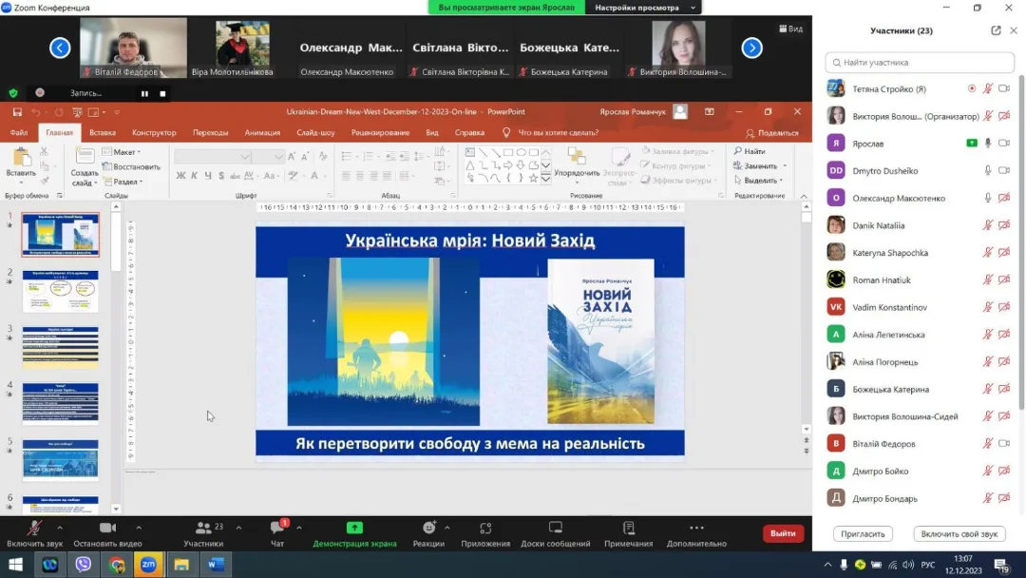Click the Пригласить button

click(863, 534)
